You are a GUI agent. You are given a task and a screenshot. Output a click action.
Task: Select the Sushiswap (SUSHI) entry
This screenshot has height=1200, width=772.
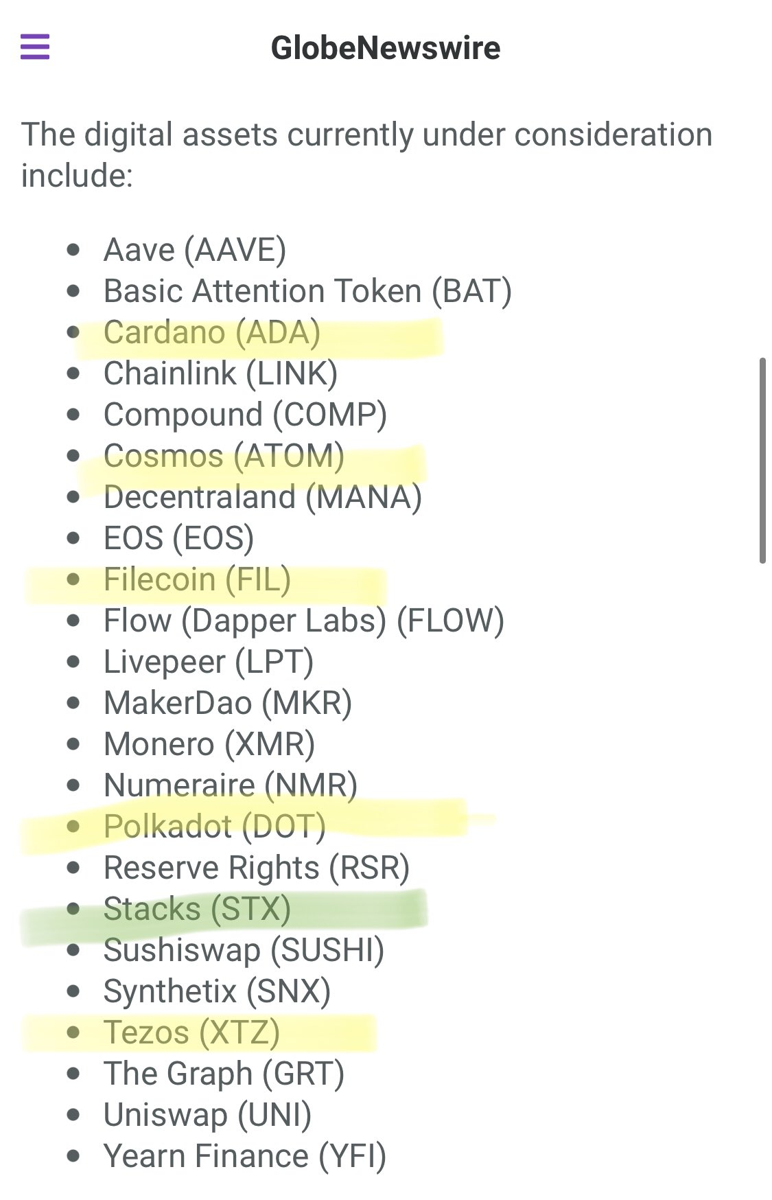point(244,950)
